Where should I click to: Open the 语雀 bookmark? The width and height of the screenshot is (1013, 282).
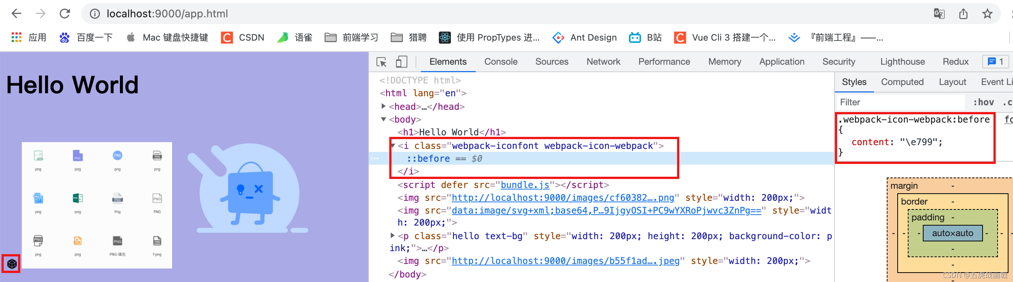295,37
